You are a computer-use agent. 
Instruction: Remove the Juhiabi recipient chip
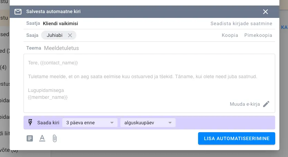pos(70,35)
